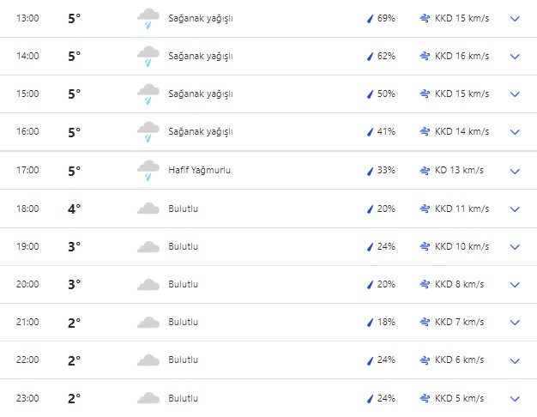The height and width of the screenshot is (417, 537).
Task: Click the 5° temperature at 15:00
Action: click(74, 94)
